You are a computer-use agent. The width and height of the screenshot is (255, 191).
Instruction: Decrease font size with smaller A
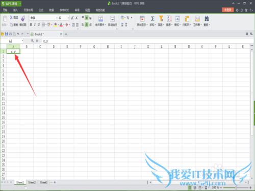(76, 18)
